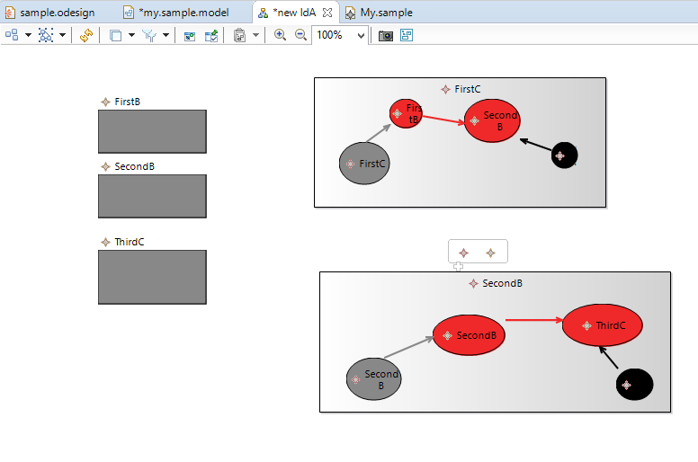Image resolution: width=698 pixels, height=462 pixels.
Task: Click the Pin/Unpin elements toolbar icon
Action: [211, 35]
